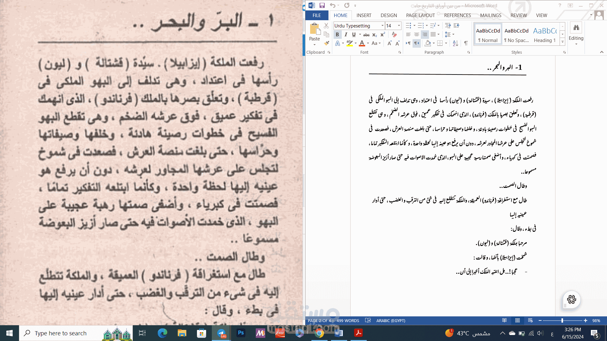Click the Clear All Formatting eraser icon
Image resolution: width=607 pixels, height=341 pixels.
[394, 34]
